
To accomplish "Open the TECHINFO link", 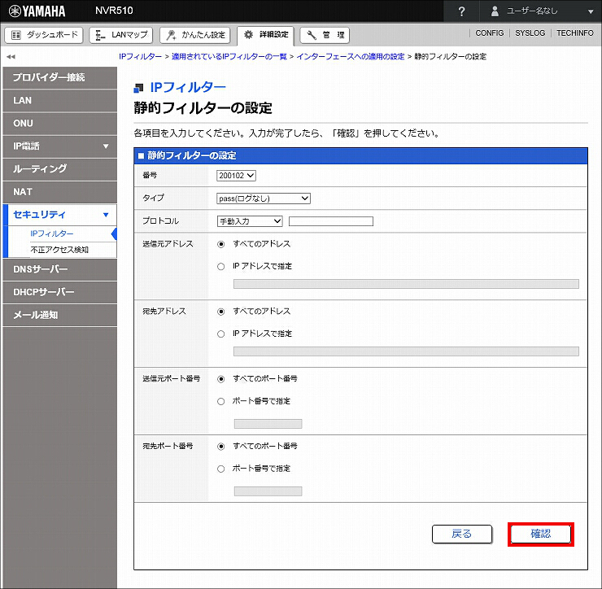I will [574, 33].
